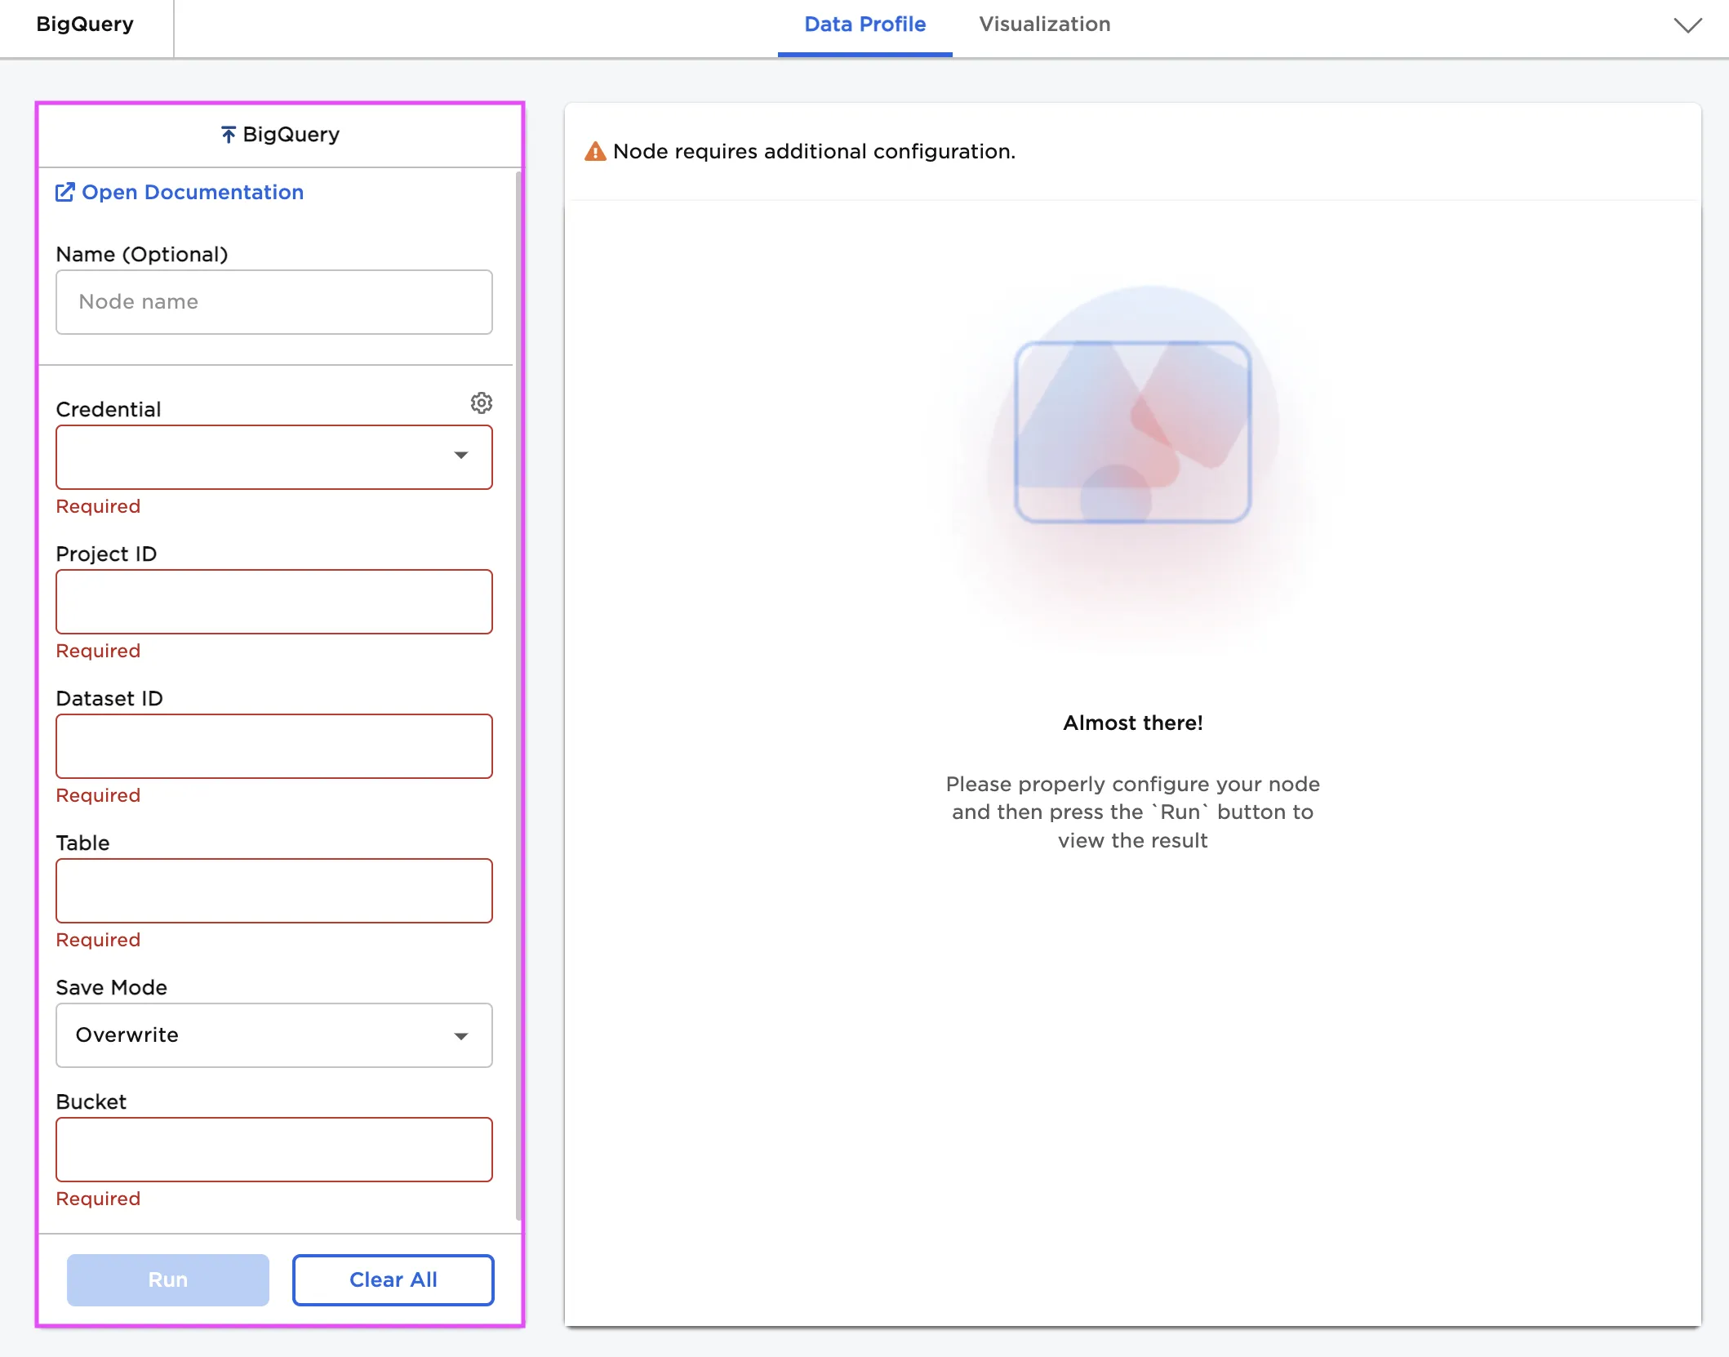Open the BigQuery documentation link

click(193, 192)
